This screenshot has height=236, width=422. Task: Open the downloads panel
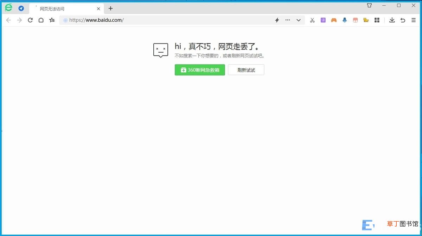pos(392,20)
